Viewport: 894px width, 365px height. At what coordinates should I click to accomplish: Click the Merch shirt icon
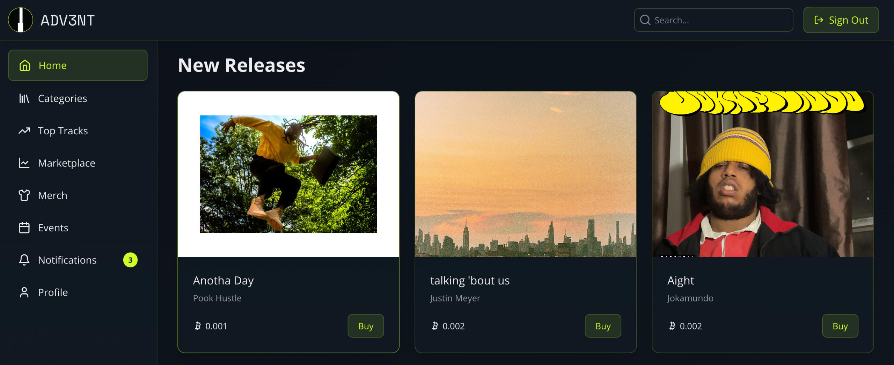[24, 195]
